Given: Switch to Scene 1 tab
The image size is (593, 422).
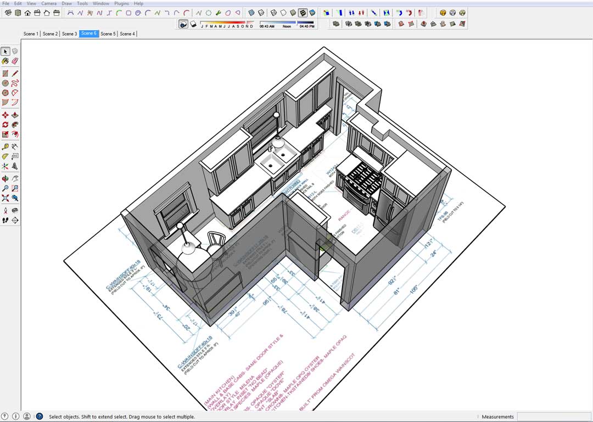Looking at the screenshot, I should [31, 33].
